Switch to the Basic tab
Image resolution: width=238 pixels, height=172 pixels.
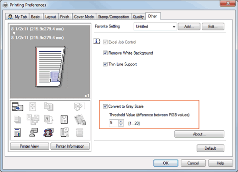click(x=35, y=17)
